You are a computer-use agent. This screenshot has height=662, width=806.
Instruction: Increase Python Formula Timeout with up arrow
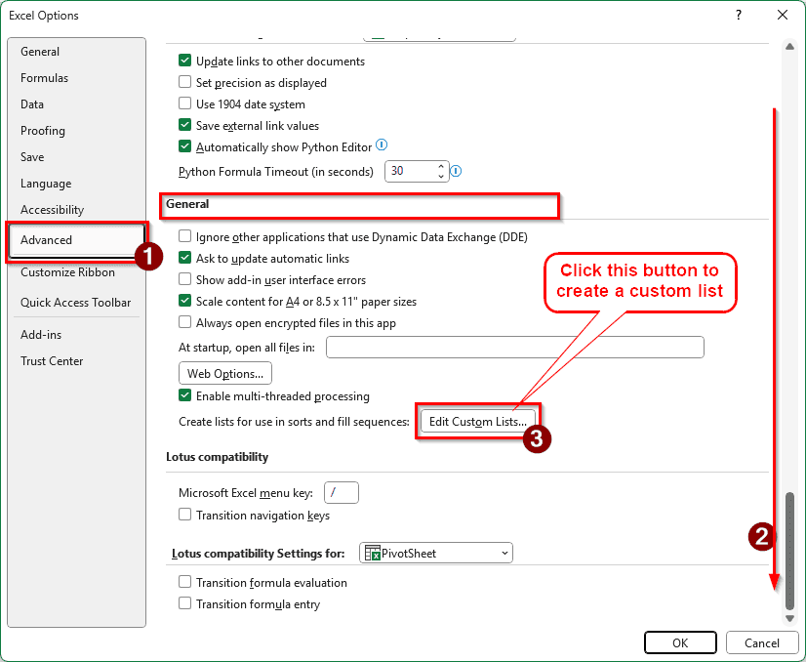click(441, 166)
